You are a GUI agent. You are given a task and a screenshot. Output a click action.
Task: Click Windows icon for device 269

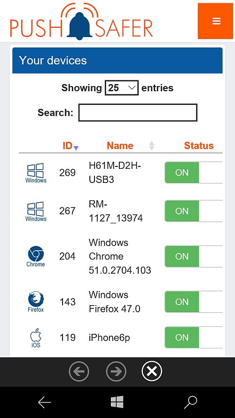click(x=36, y=173)
